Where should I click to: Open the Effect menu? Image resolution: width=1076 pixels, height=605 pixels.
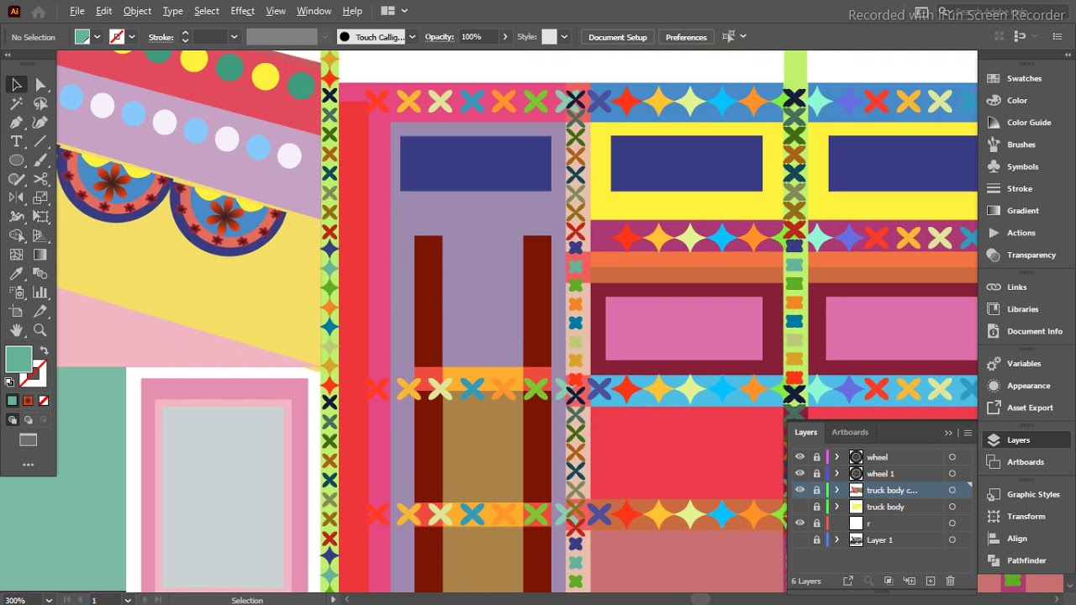(242, 11)
